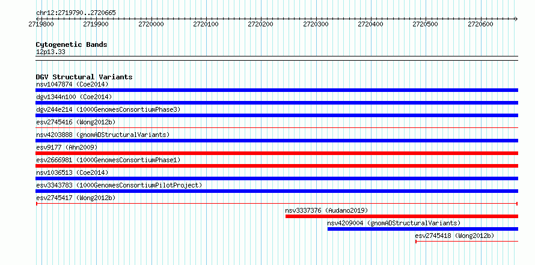Select the red bar under nsv3337376
This screenshot has height=265, width=535.
tap(402, 216)
